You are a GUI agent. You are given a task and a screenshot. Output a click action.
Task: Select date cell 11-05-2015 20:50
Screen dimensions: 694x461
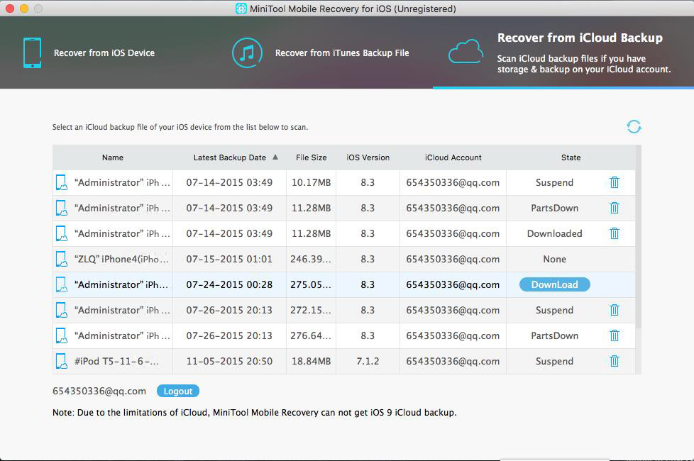229,362
